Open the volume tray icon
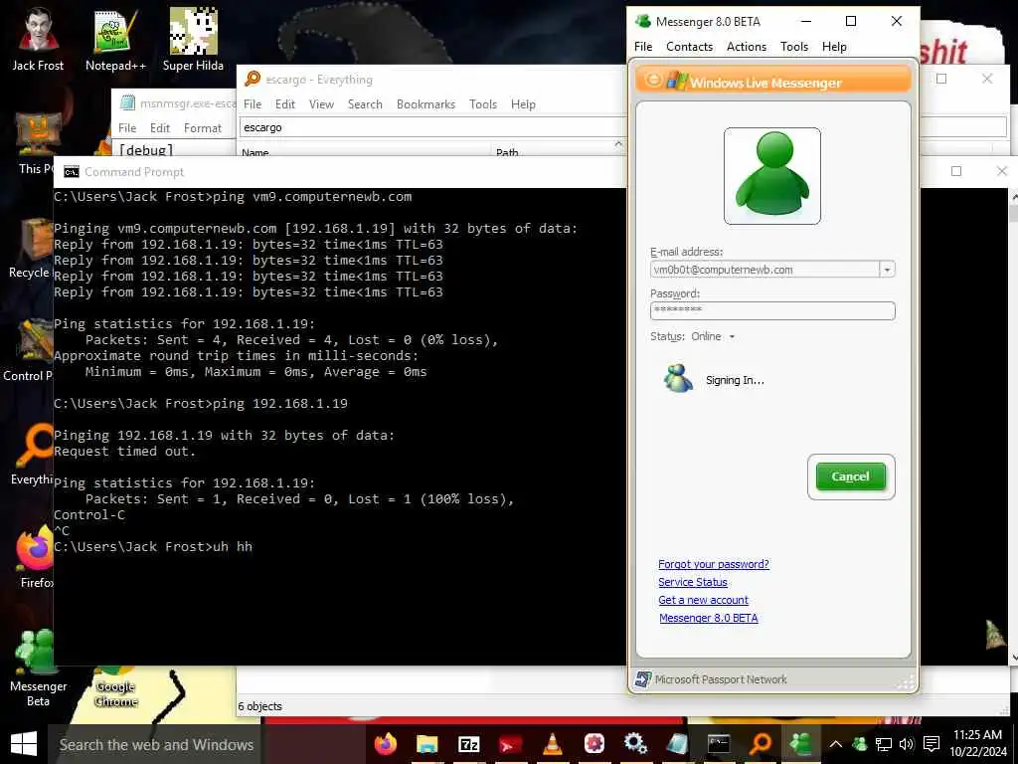 907,744
